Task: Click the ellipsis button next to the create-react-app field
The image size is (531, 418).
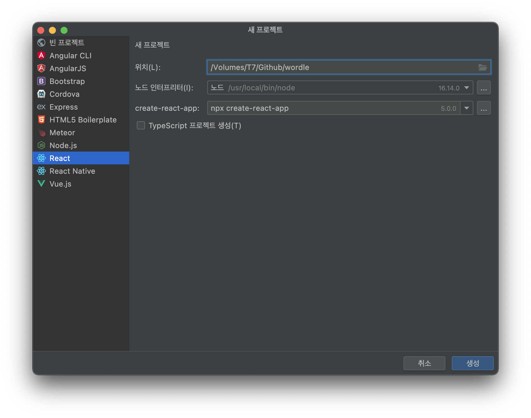Action: pyautogui.click(x=484, y=108)
